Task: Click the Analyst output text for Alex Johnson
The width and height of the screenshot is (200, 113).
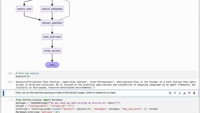Action: [106, 85]
